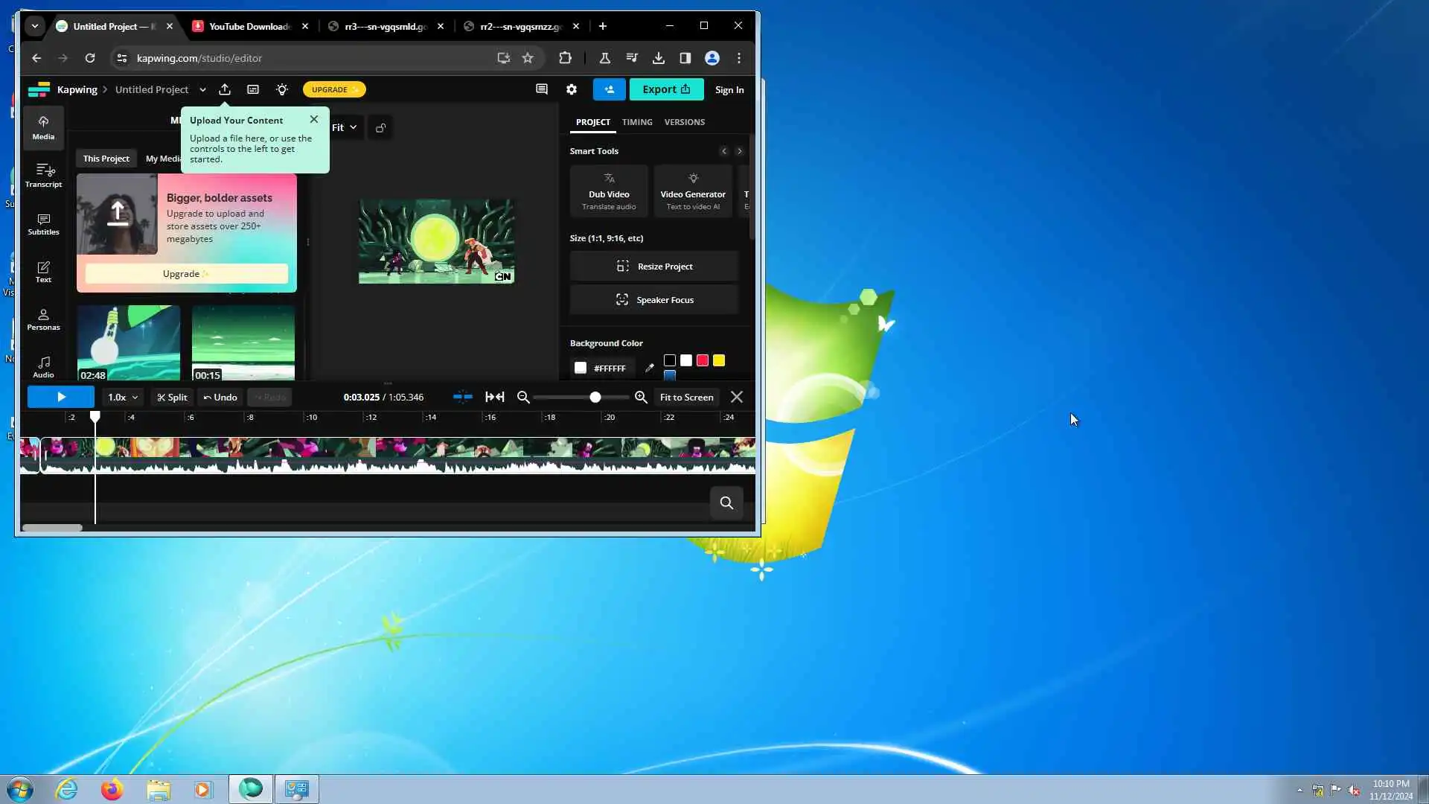Select the red background color swatch
Viewport: 1429px width, 804px height.
coord(702,361)
